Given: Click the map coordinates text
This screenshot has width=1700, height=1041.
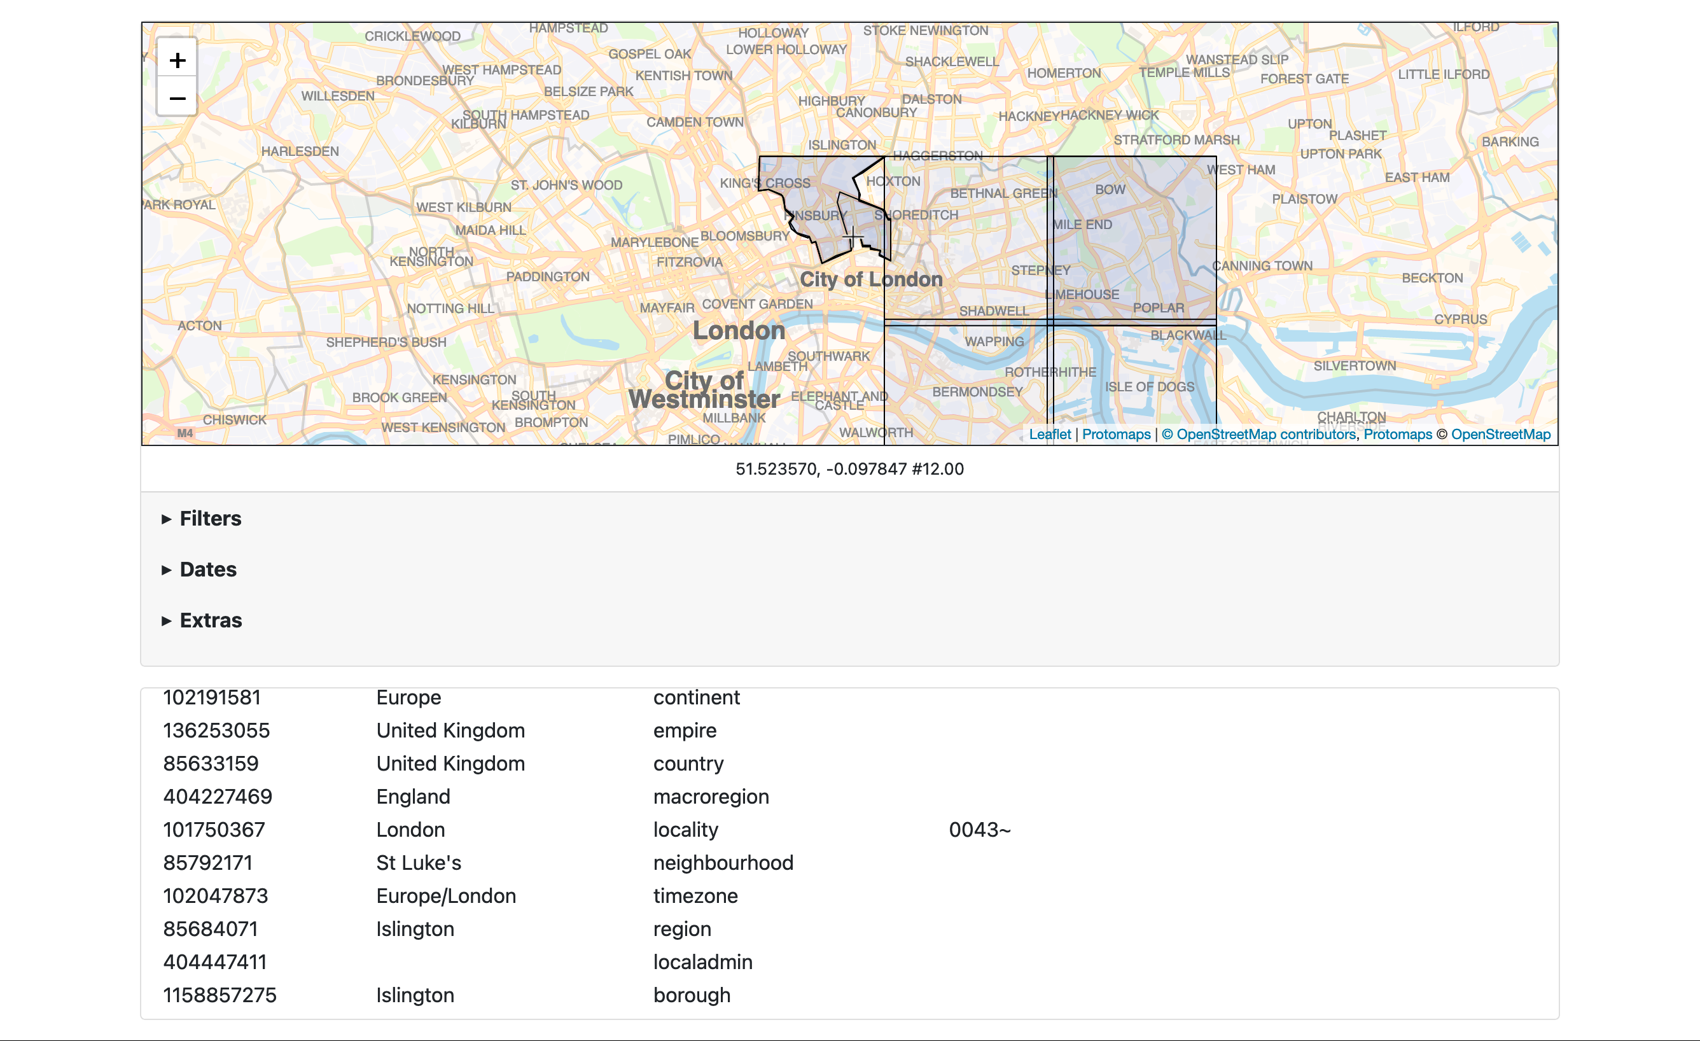Looking at the screenshot, I should (849, 469).
